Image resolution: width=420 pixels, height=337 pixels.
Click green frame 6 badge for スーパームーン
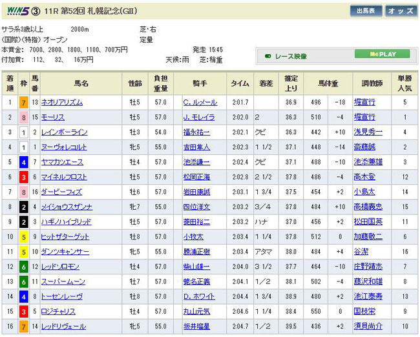click(23, 281)
